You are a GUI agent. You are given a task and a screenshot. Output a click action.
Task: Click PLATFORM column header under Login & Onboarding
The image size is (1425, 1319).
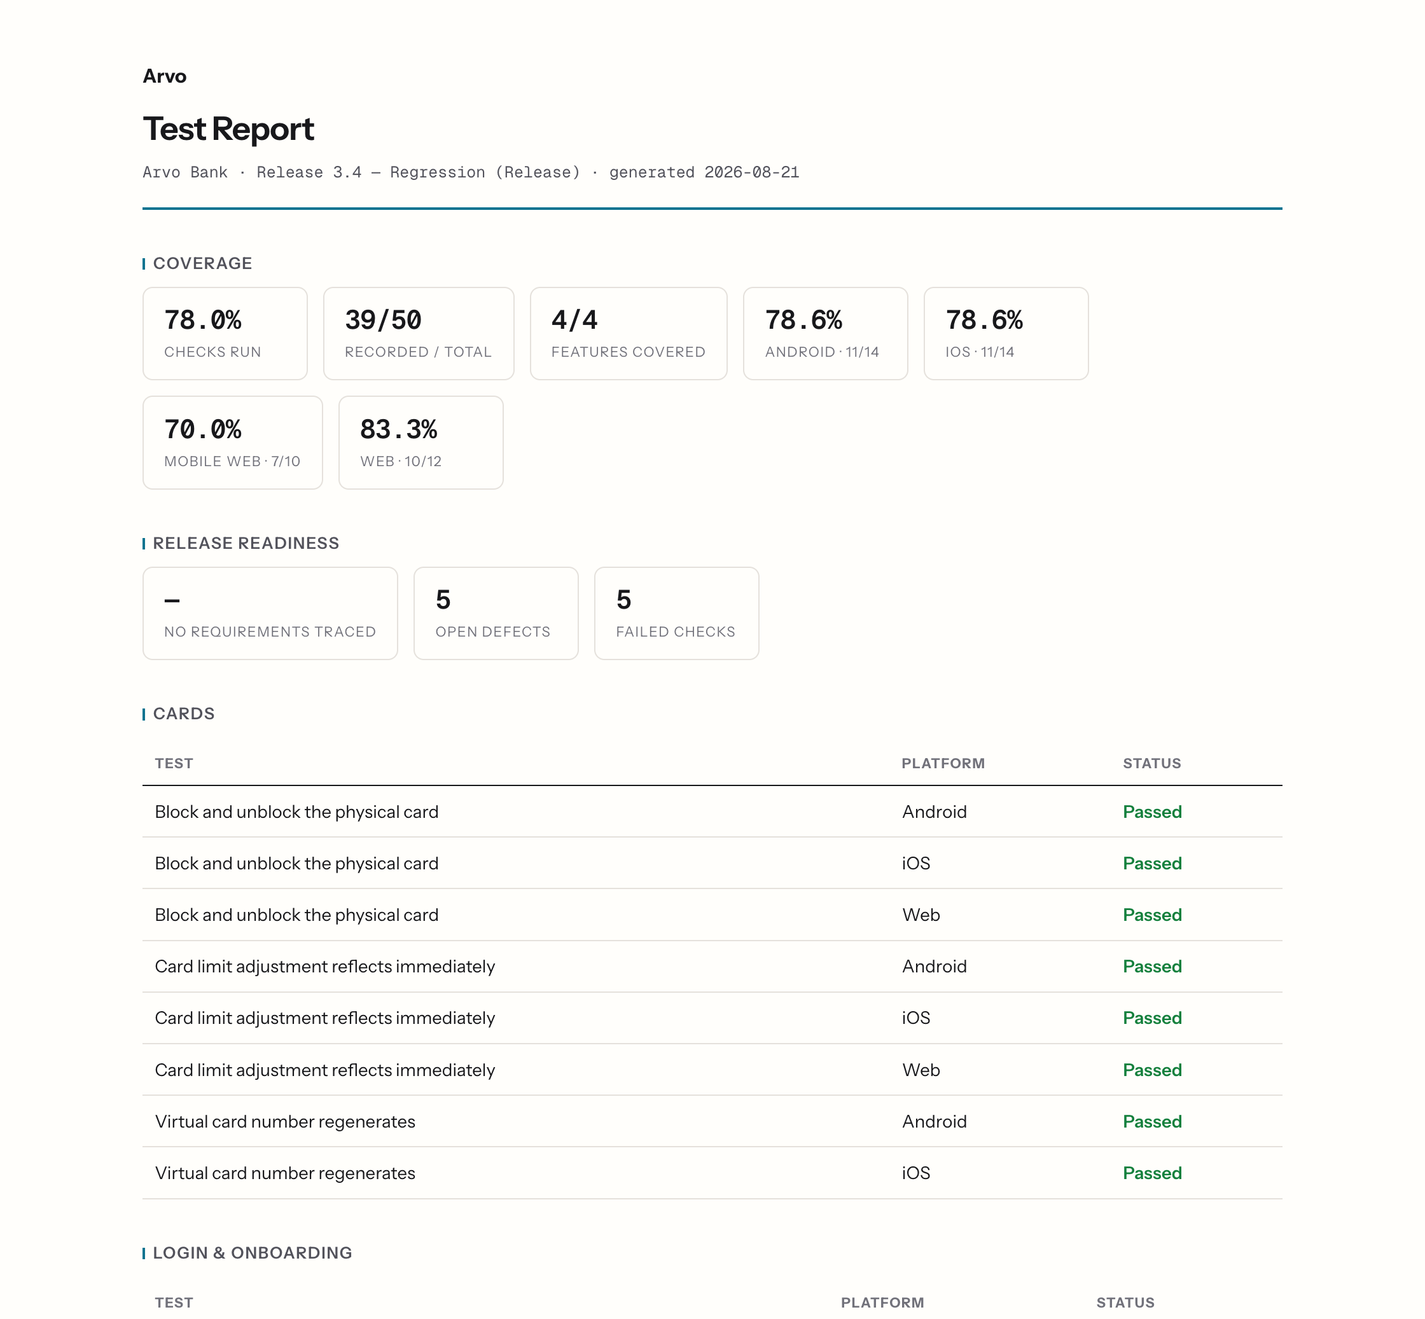[x=882, y=1302]
